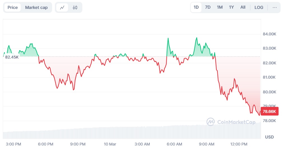Screen dimensions: 282x148
Task: Click the 6:00 AM time axis label
Action: click(x=174, y=144)
